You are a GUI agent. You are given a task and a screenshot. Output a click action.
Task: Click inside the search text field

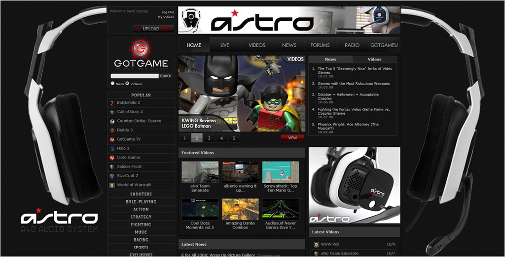tap(135, 76)
